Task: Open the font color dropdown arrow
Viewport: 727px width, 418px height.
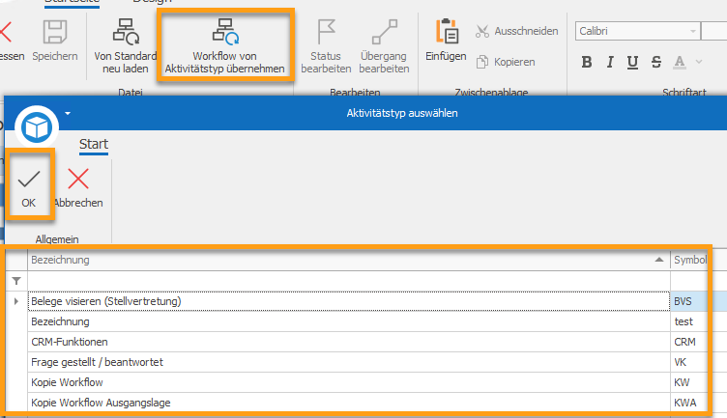Action: pyautogui.click(x=699, y=62)
